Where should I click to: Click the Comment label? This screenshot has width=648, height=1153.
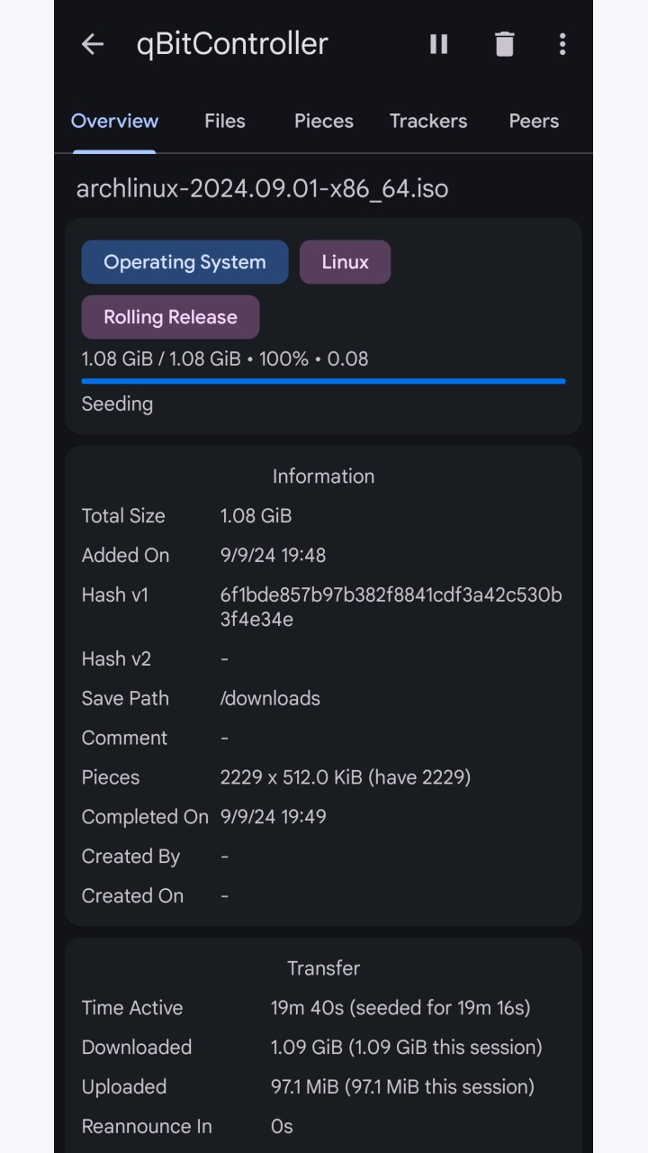(x=124, y=738)
